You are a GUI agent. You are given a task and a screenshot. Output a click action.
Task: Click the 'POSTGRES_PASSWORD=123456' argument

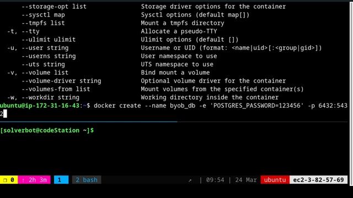pos(256,106)
